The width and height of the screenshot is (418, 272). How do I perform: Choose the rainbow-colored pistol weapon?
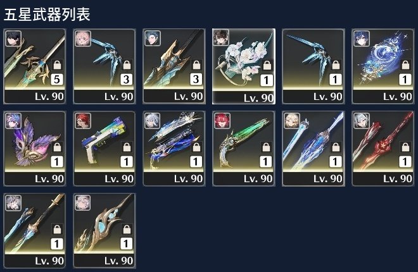(x=104, y=149)
